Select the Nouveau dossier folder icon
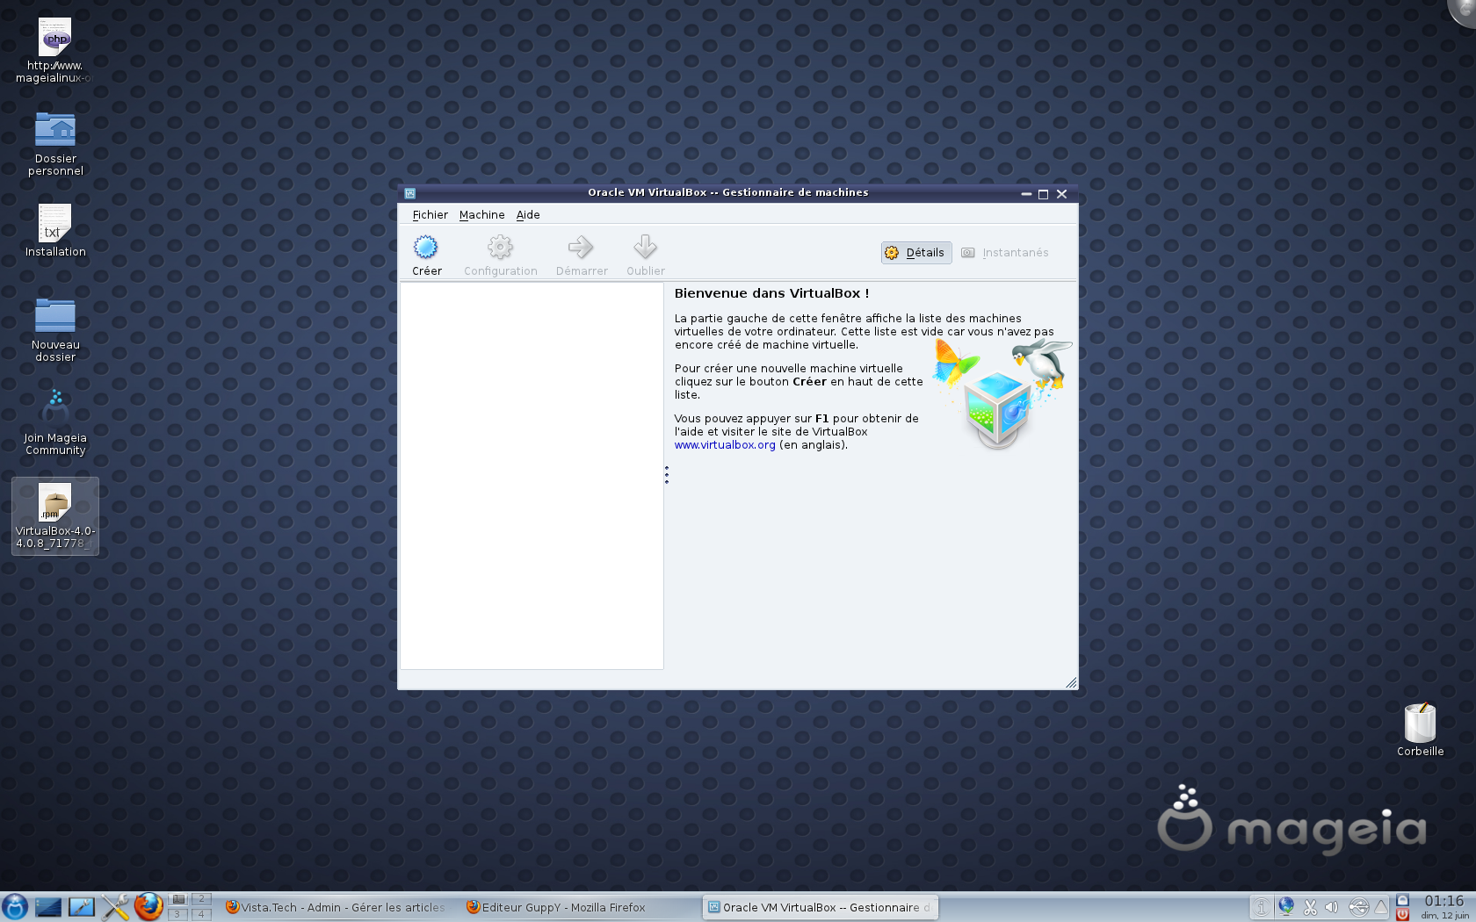 [54, 330]
